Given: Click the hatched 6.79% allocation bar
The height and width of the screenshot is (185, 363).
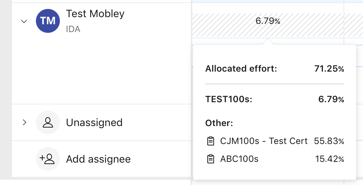Looking at the screenshot, I should pyautogui.click(x=268, y=25).
